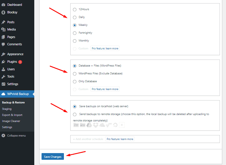Select Save backups on localhost option
The image size is (226, 165).
pyautogui.click(x=75, y=107)
